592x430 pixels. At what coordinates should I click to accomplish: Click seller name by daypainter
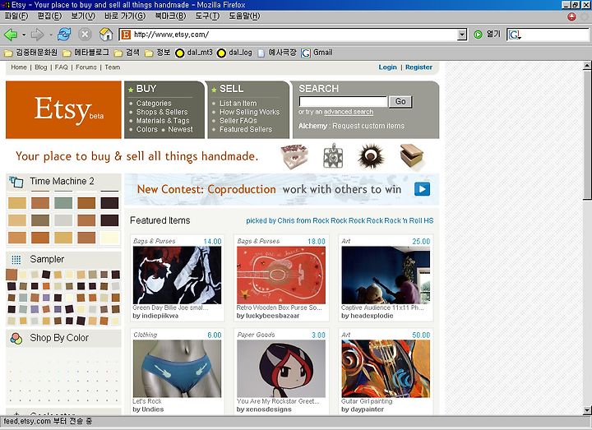pos(363,409)
